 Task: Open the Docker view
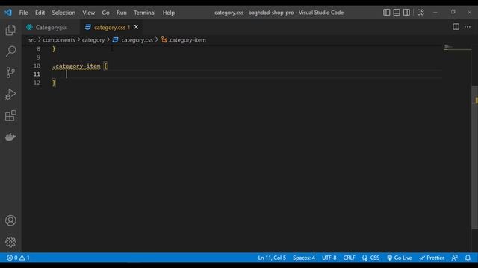pyautogui.click(x=10, y=137)
